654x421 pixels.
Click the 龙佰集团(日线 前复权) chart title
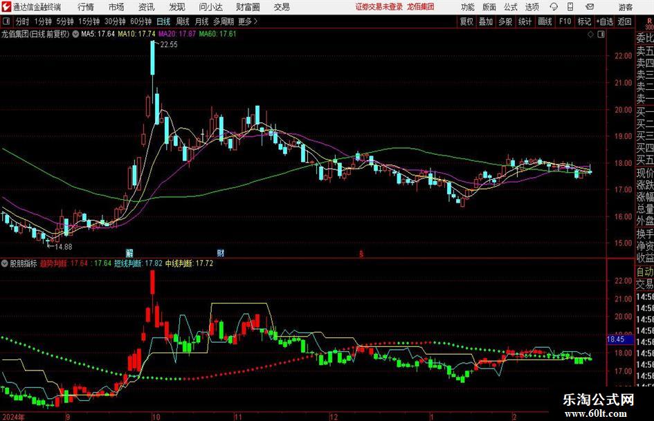(35, 34)
